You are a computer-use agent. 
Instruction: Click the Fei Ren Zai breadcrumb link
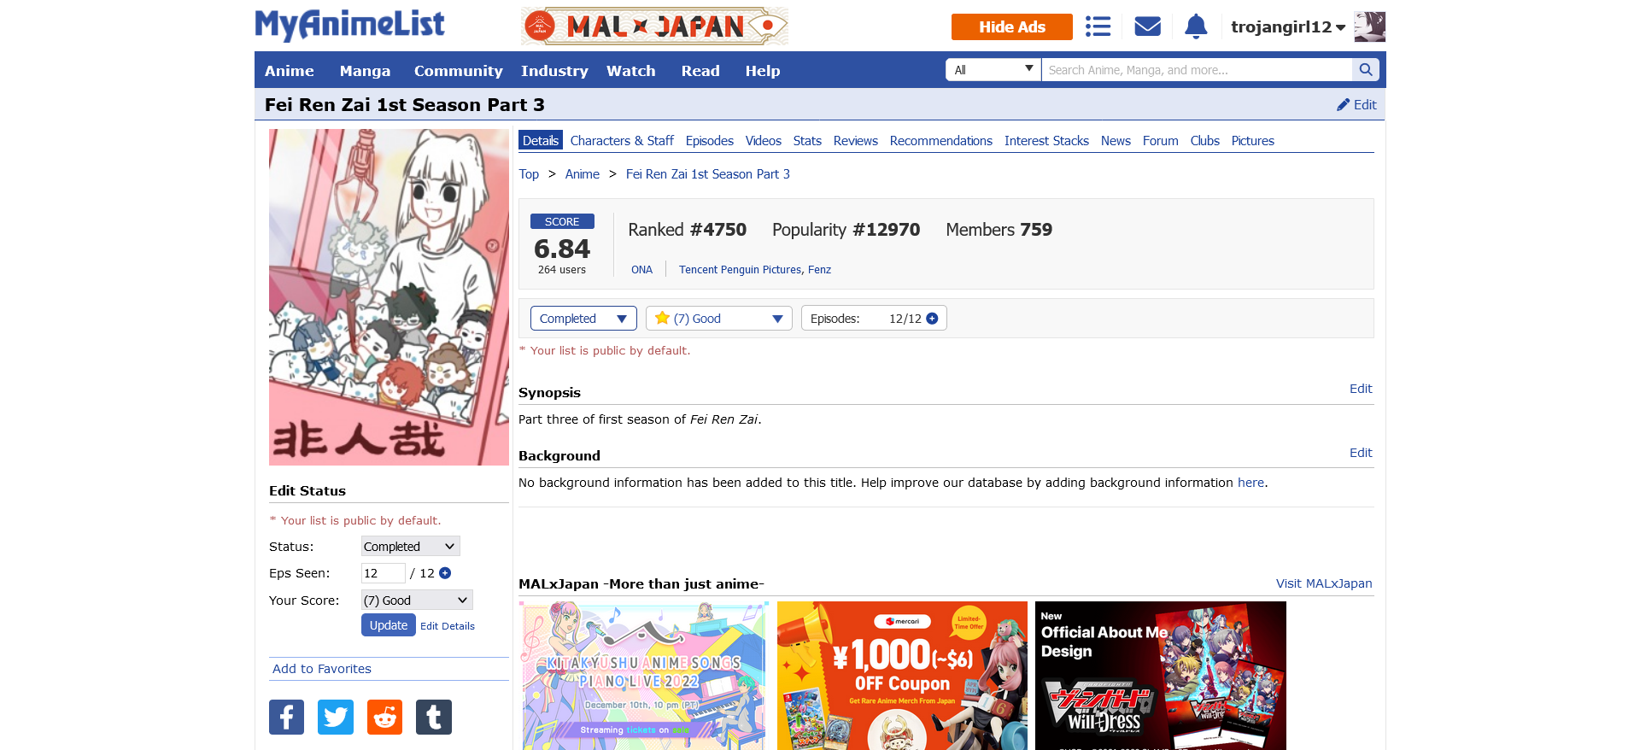[708, 174]
